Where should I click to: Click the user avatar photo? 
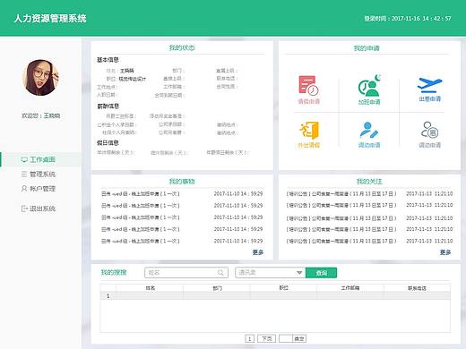(x=40, y=78)
